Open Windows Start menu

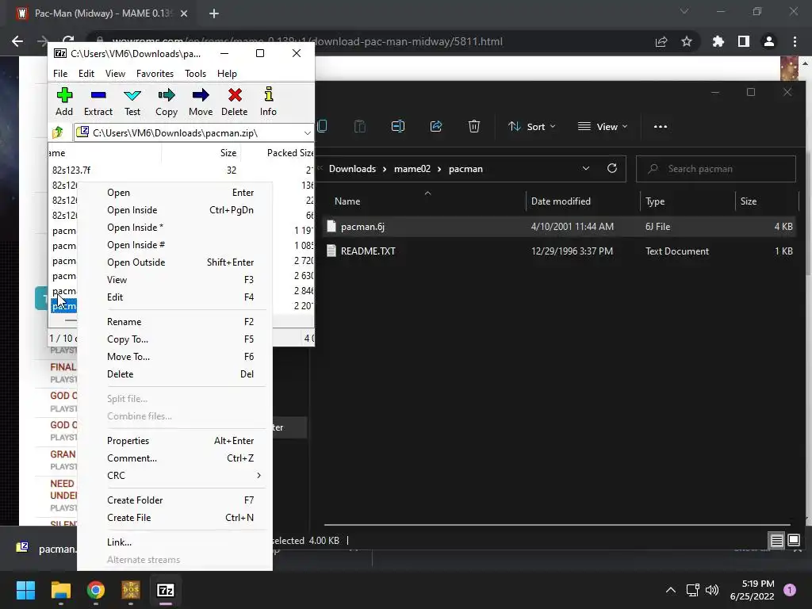25,590
